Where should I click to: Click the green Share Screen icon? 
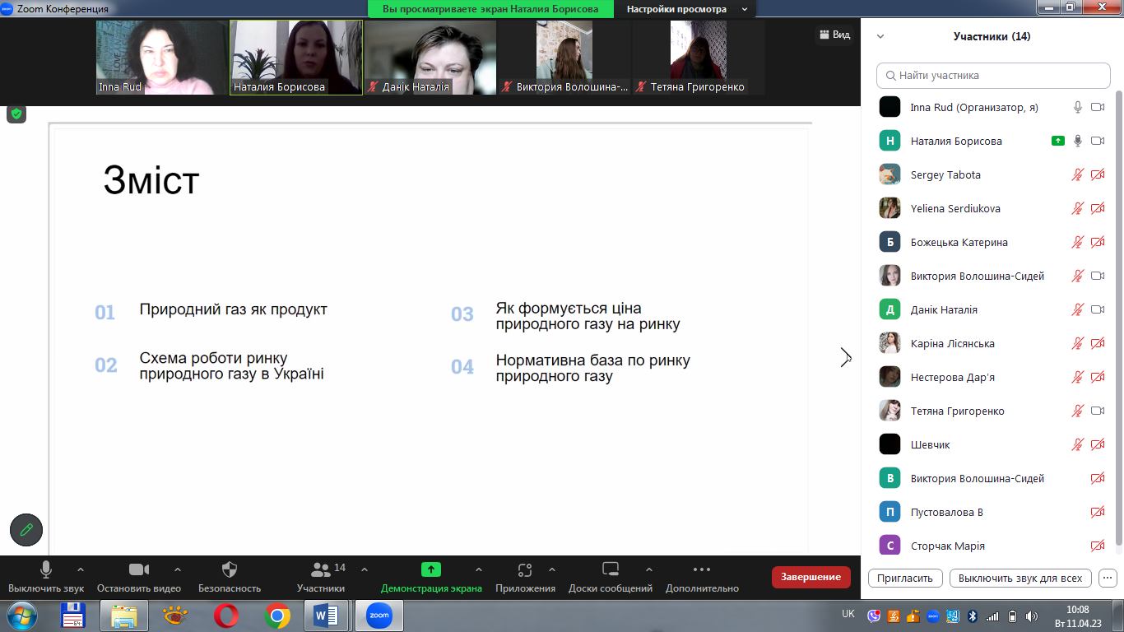click(x=431, y=569)
